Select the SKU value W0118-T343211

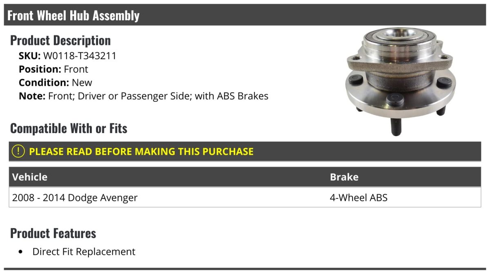coord(80,56)
